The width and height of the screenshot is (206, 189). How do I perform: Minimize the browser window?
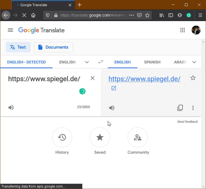pyautogui.click(x=173, y=5)
